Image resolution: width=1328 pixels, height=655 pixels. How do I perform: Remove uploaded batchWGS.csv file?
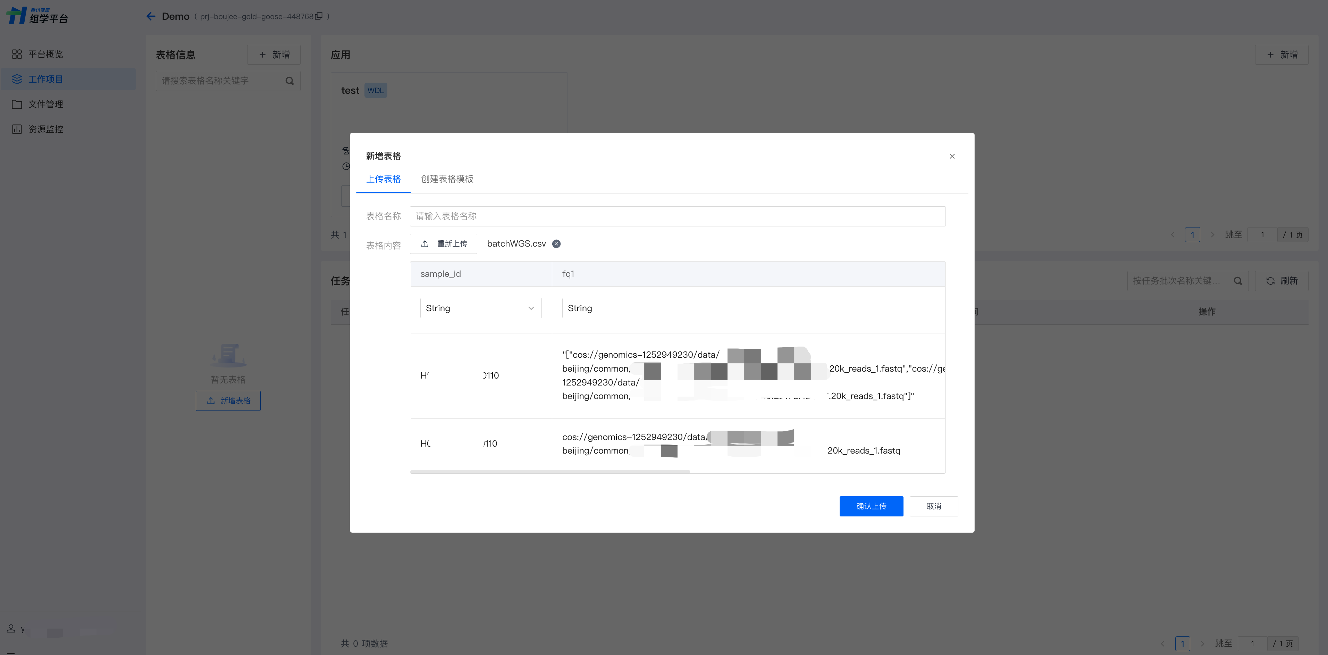(x=556, y=244)
